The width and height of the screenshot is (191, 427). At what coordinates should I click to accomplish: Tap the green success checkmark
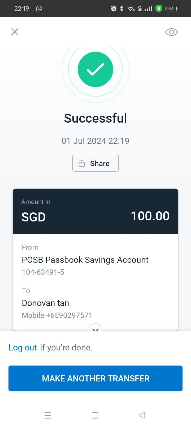(95, 69)
